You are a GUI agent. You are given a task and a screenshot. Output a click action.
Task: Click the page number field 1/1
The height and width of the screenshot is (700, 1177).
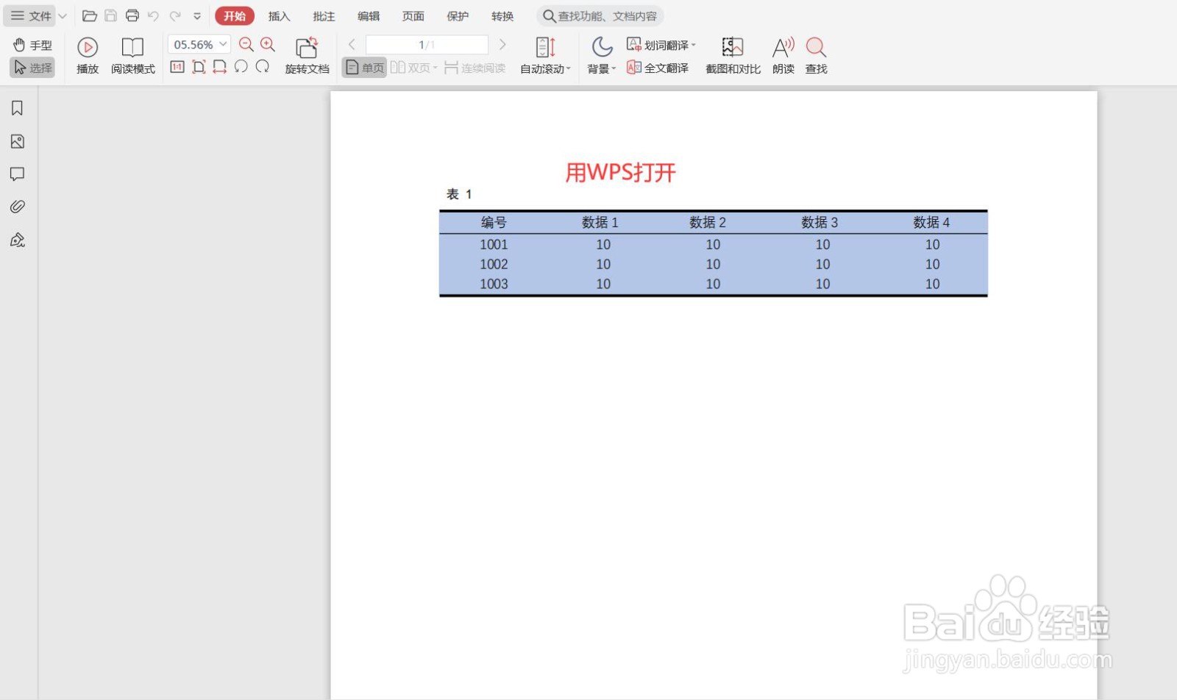pyautogui.click(x=427, y=45)
